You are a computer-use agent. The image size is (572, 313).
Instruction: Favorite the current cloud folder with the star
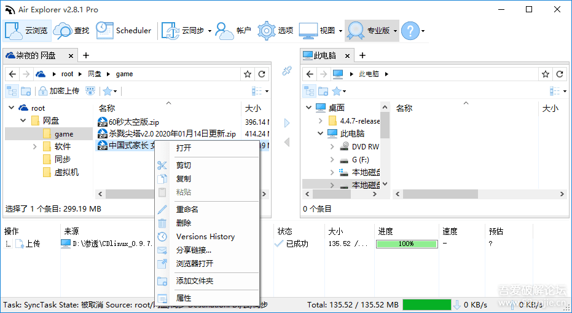click(x=248, y=74)
